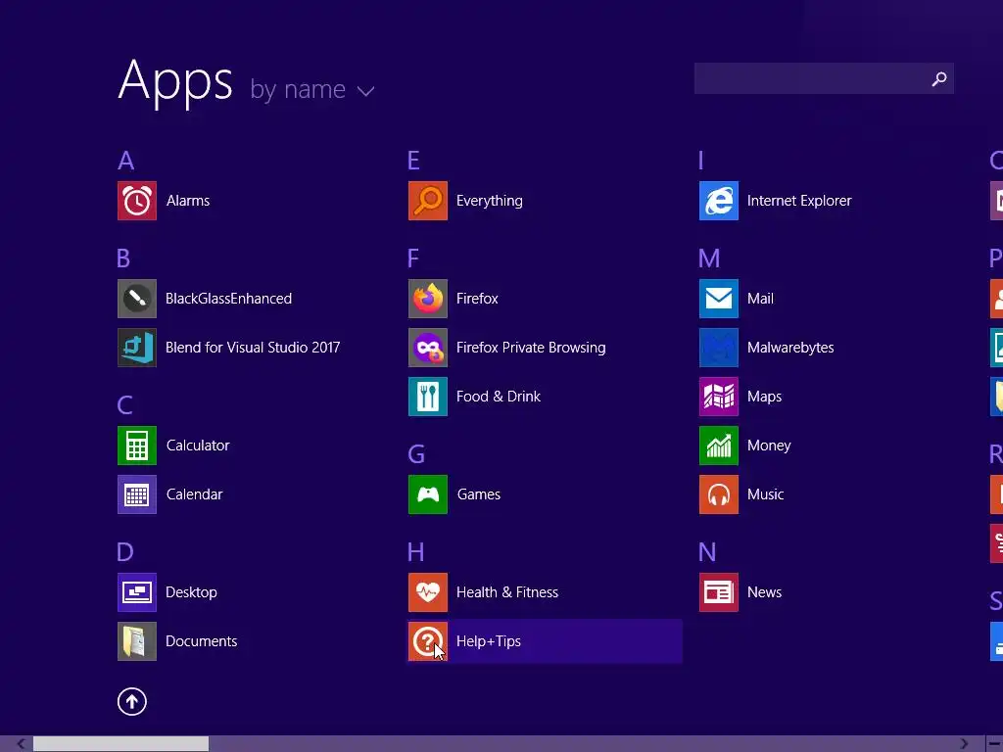This screenshot has height=752, width=1003.
Task: Open the Help+Tips question mark icon
Action: [428, 641]
